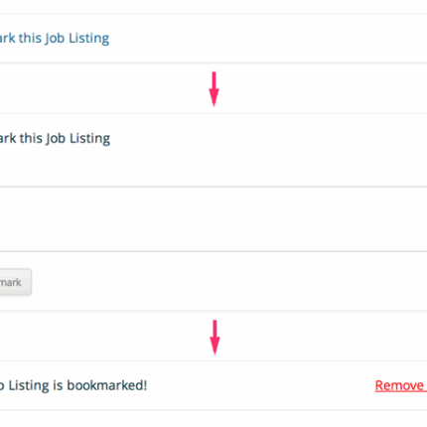Click the upper pink downward arrow
Image resolution: width=427 pixels, height=427 pixels.
click(213, 88)
